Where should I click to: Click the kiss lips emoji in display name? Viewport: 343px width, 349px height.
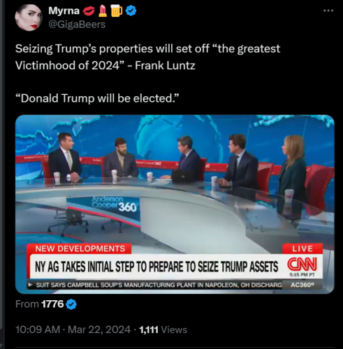(89, 11)
